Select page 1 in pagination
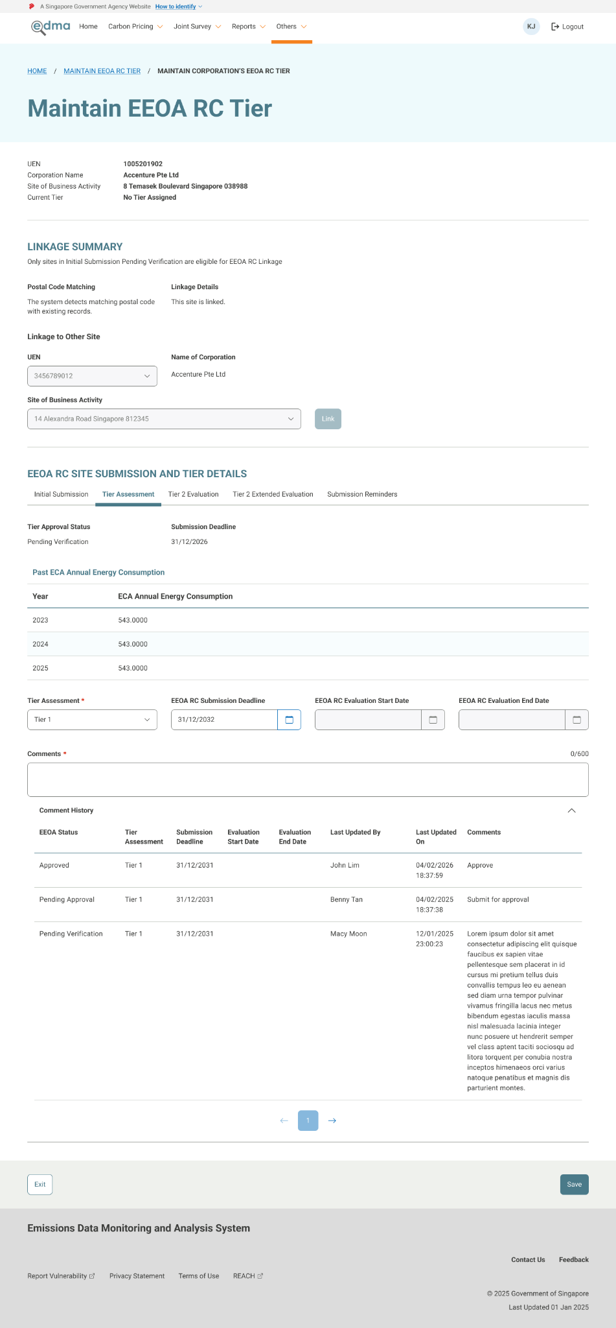 [x=308, y=1120]
